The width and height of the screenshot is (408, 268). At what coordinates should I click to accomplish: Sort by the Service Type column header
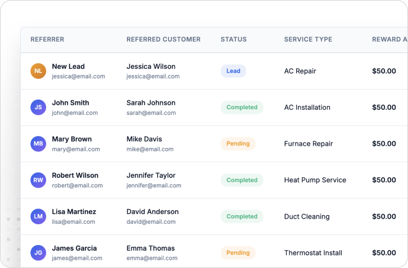point(308,40)
